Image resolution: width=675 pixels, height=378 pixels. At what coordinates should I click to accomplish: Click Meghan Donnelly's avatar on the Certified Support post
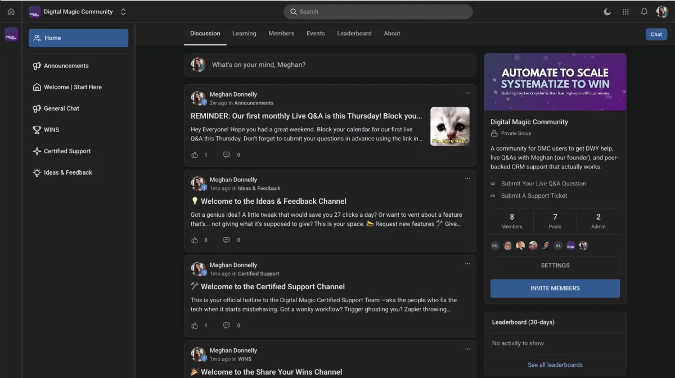click(198, 269)
